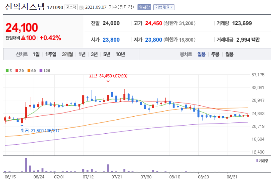
Task: Click the 전일 value 24,000
Action: 111,23
